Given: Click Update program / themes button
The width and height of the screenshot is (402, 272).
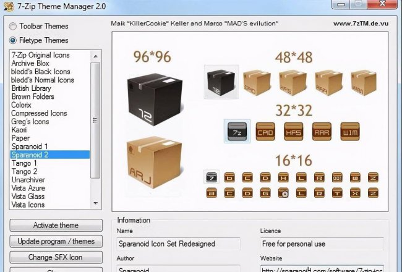Looking at the screenshot, I should click(x=56, y=242).
